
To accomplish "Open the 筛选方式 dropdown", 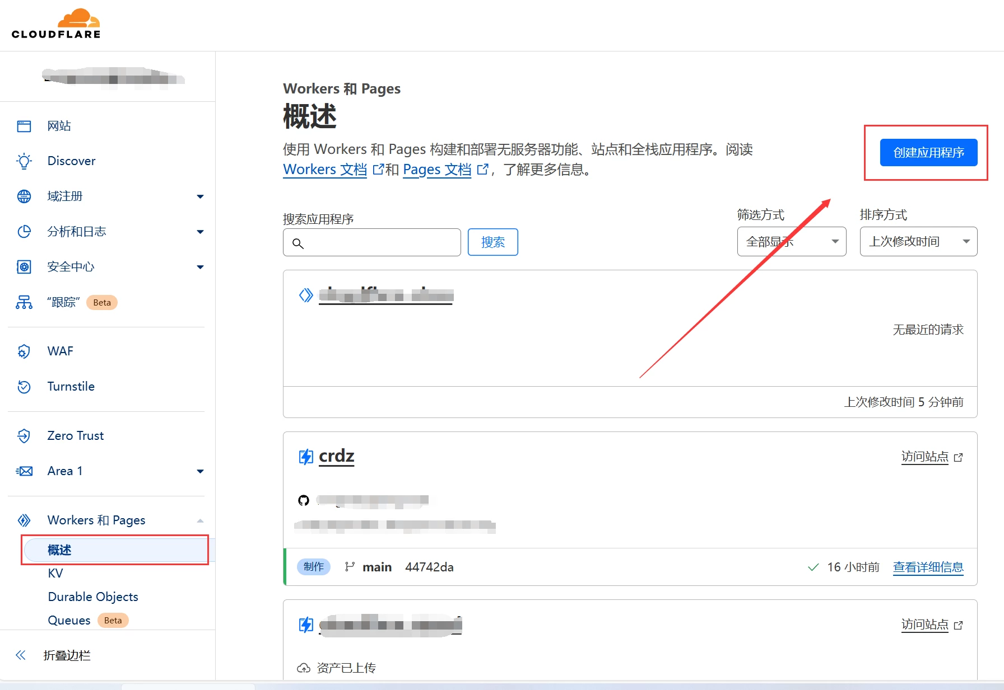I will point(791,241).
